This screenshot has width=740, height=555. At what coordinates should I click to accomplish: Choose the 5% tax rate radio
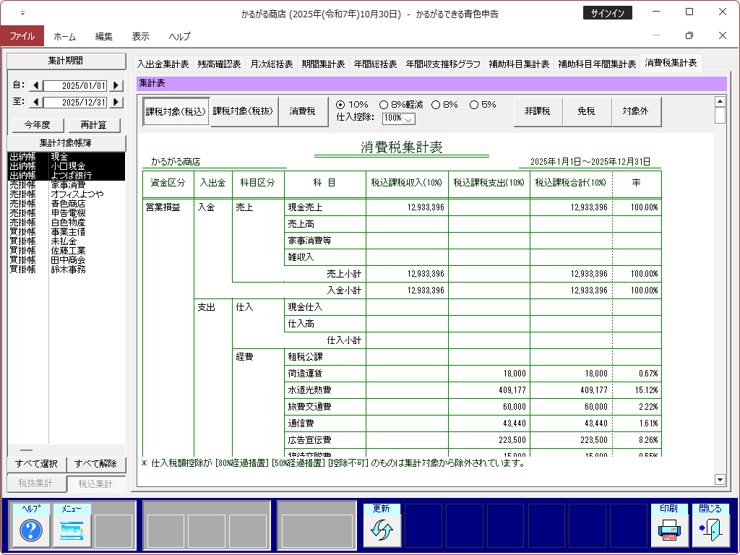tap(475, 105)
